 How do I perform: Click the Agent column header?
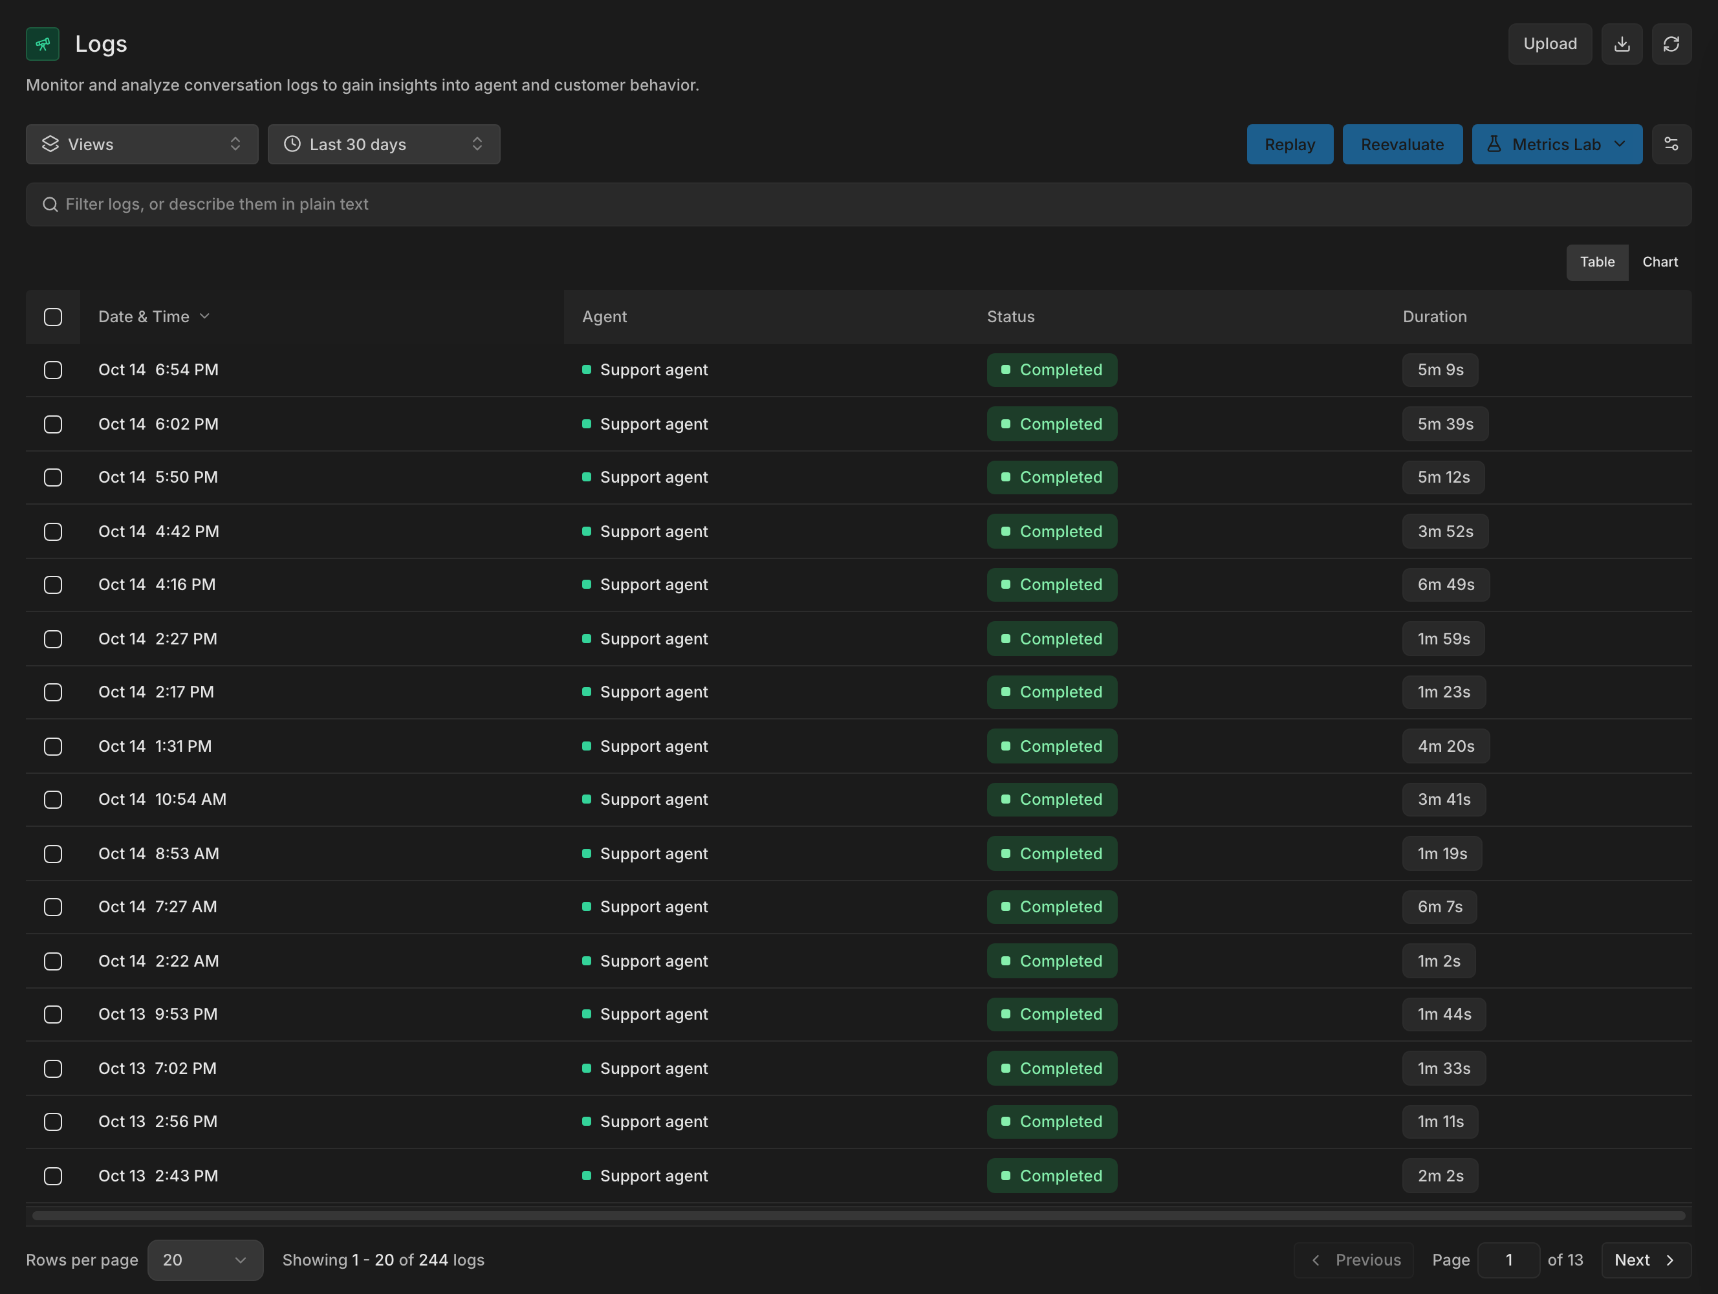604,316
